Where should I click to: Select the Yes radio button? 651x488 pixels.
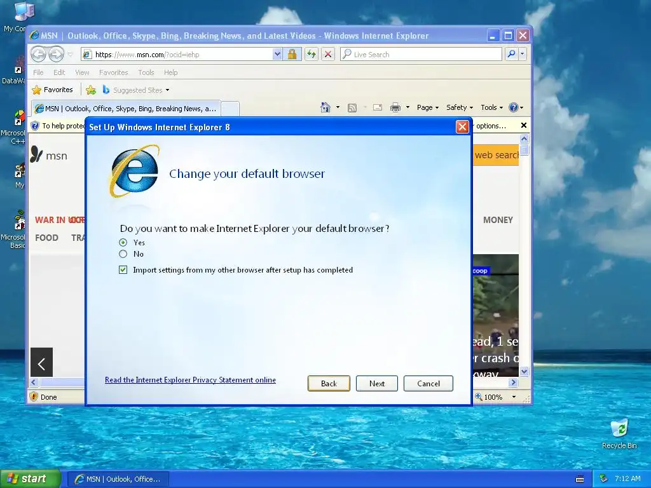click(123, 242)
